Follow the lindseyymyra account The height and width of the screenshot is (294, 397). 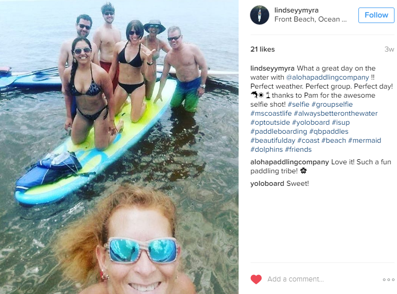coord(376,15)
